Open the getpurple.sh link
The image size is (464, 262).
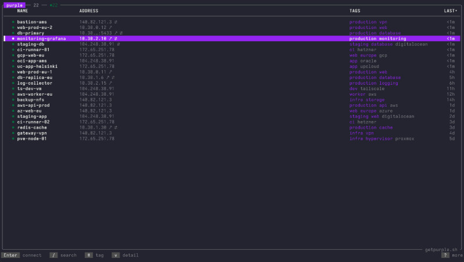coord(441,250)
